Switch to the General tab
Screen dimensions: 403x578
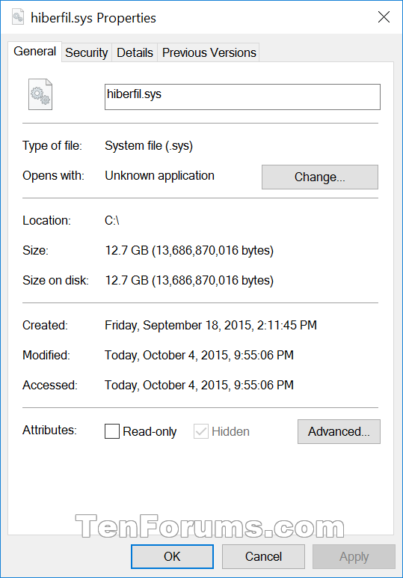(35, 52)
